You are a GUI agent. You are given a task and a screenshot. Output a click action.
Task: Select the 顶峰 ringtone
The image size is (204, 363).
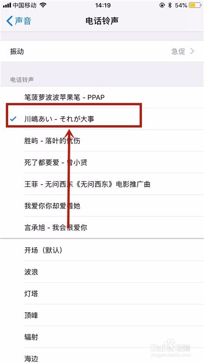point(102,315)
